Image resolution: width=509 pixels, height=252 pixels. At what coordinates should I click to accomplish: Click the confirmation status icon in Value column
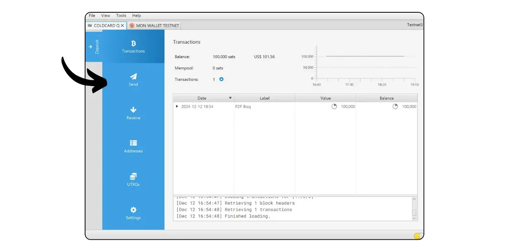pyautogui.click(x=334, y=106)
